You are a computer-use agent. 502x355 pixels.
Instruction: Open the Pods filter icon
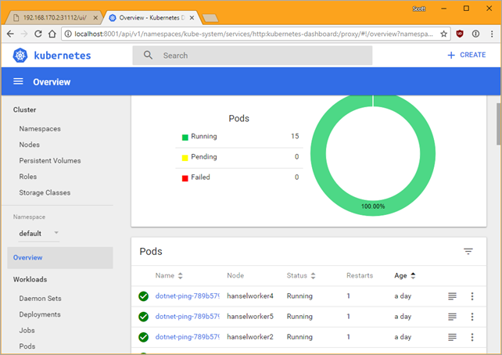(x=468, y=251)
